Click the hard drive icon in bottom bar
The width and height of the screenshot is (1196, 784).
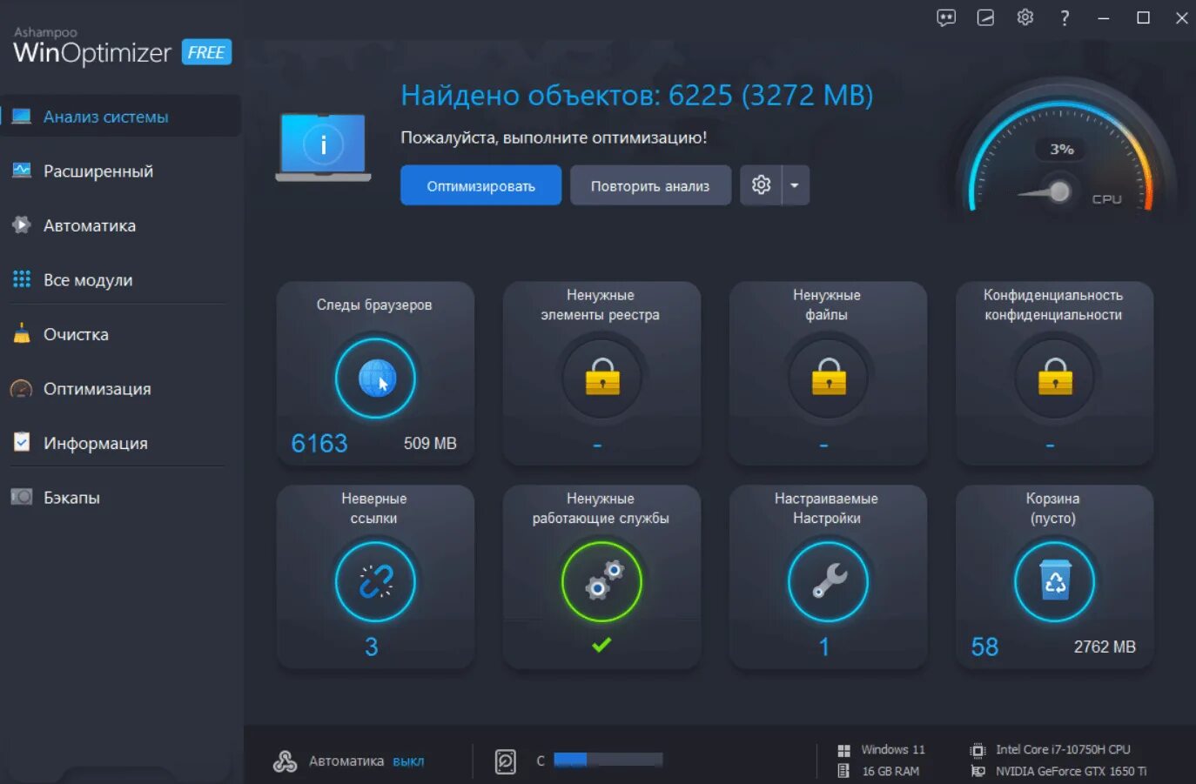point(506,761)
